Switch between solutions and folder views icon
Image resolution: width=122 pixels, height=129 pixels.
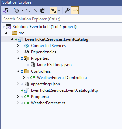click(6, 10)
